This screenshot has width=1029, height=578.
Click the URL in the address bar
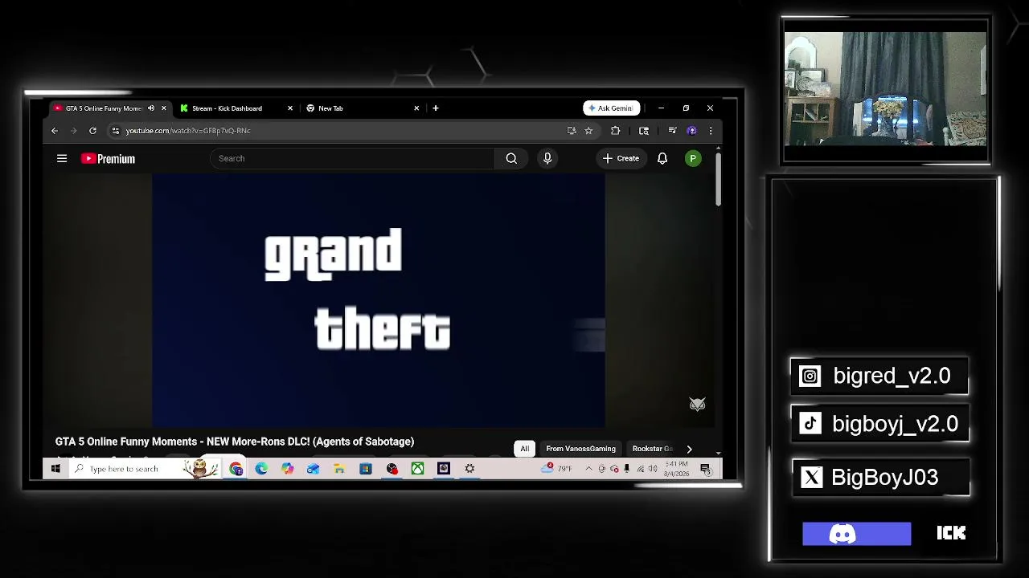click(188, 131)
